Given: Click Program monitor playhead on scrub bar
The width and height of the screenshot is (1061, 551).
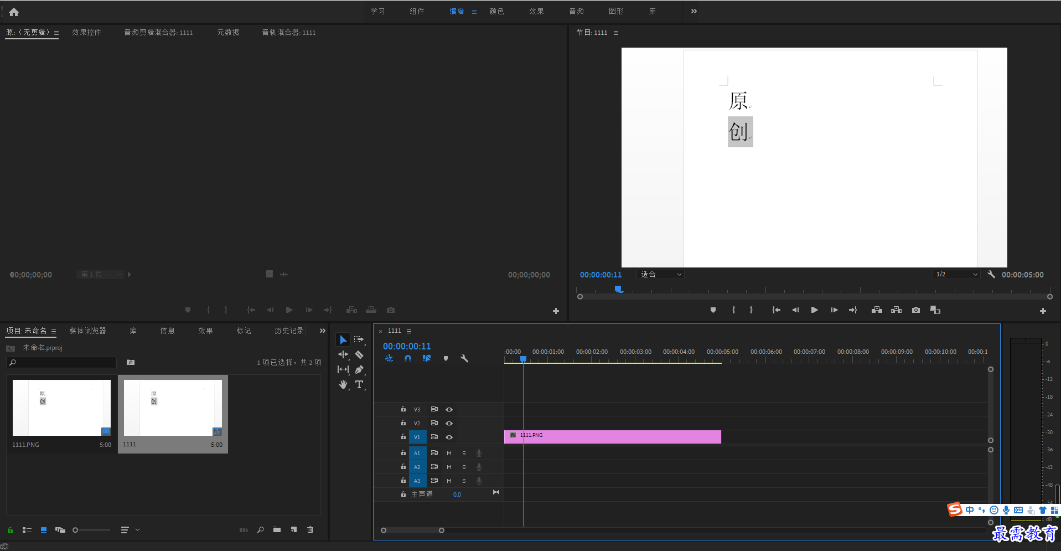Looking at the screenshot, I should click(619, 289).
